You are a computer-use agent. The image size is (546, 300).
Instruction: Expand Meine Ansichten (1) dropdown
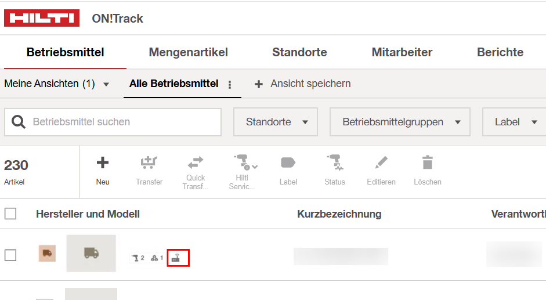coord(57,84)
